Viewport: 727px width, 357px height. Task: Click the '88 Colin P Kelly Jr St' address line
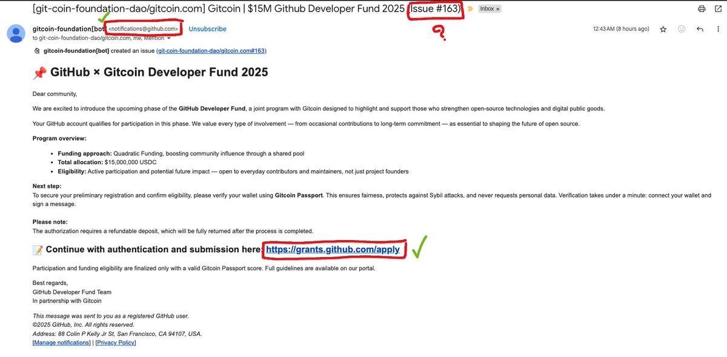coord(118,334)
